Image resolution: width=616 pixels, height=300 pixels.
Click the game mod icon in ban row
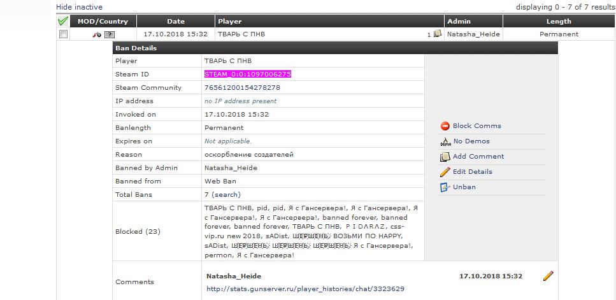[96, 34]
